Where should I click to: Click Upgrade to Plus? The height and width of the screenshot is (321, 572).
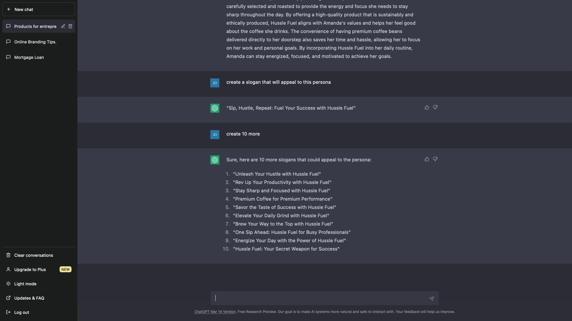29,269
